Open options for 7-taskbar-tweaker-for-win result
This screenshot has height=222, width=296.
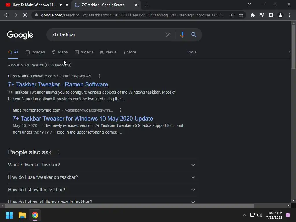[x=121, y=110]
